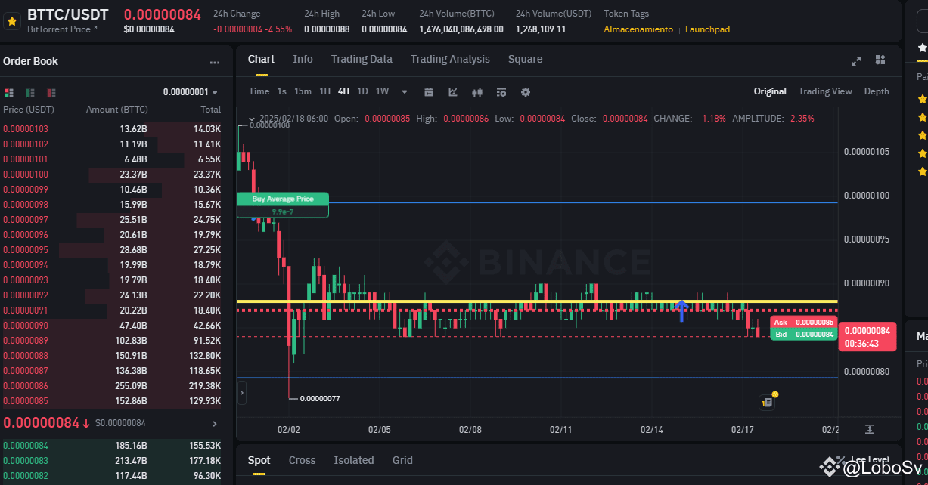Screen dimensions: 928x485
Task: Open more time intervals dropdown arrow
Action: coord(405,92)
